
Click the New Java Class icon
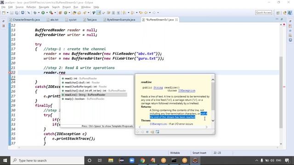[66, 13]
